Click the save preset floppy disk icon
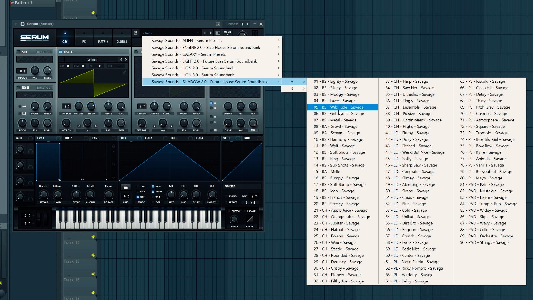The width and height of the screenshot is (533, 300). tap(135, 33)
